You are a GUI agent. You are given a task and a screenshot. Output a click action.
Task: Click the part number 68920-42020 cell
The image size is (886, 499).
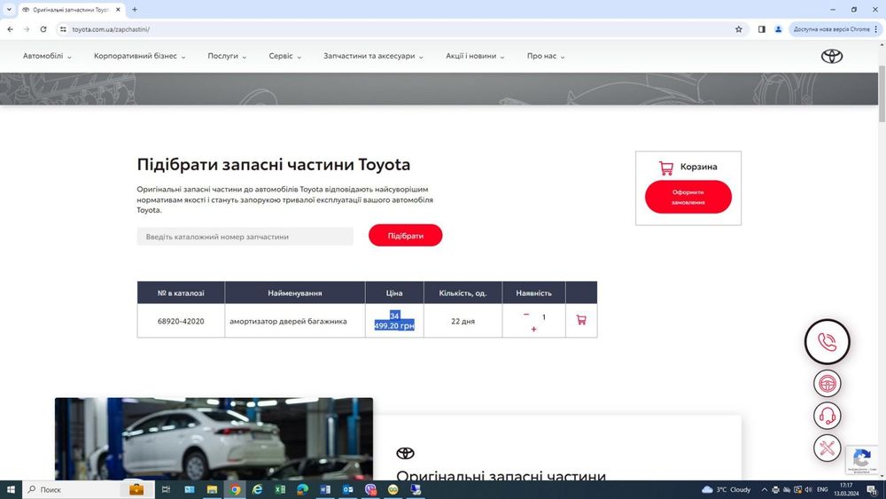click(x=181, y=321)
